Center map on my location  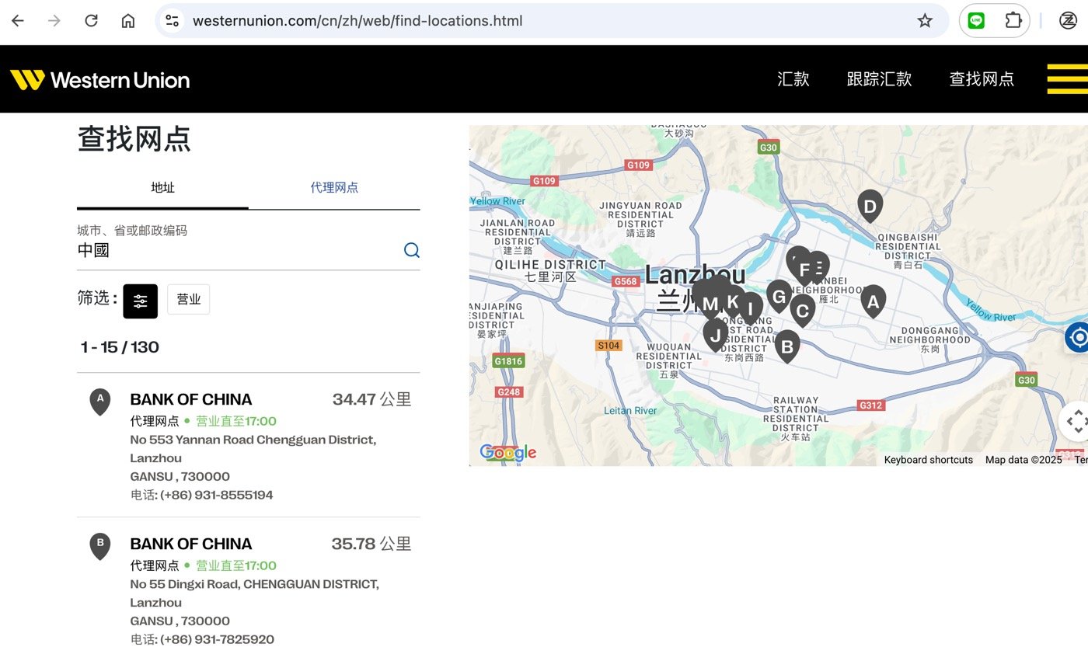(1077, 337)
